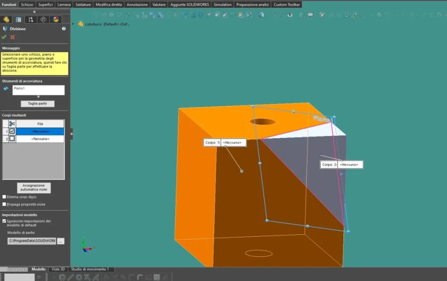Click the curved rotate arrow icon in toolbar
Image resolution: width=447 pixels, height=281 pixels.
click(184, 15)
